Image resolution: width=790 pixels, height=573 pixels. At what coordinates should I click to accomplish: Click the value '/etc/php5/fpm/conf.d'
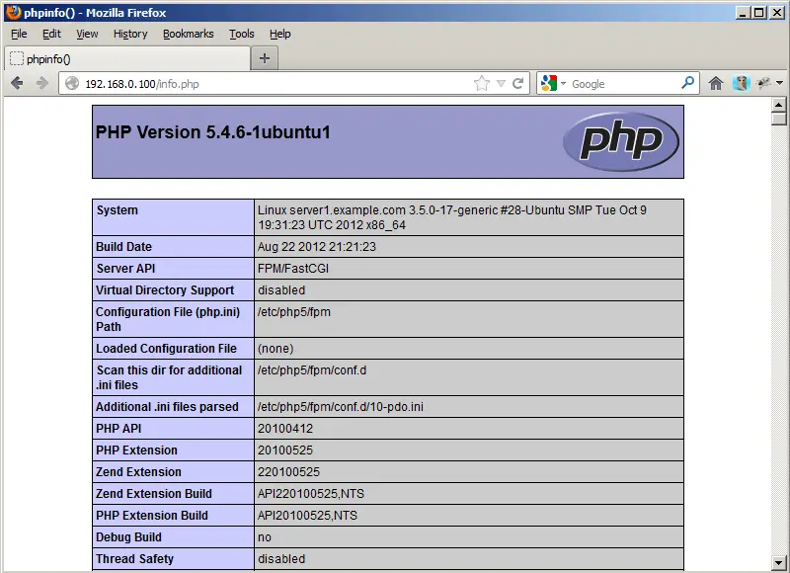pyautogui.click(x=312, y=369)
